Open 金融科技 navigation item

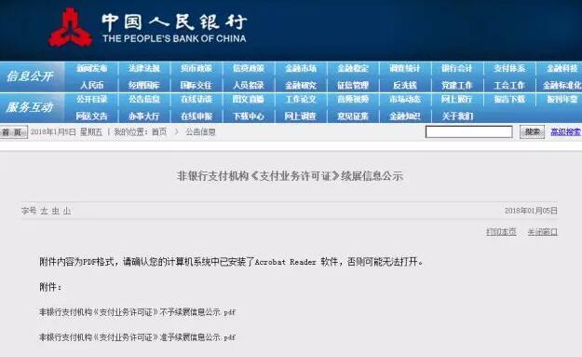click(x=562, y=68)
